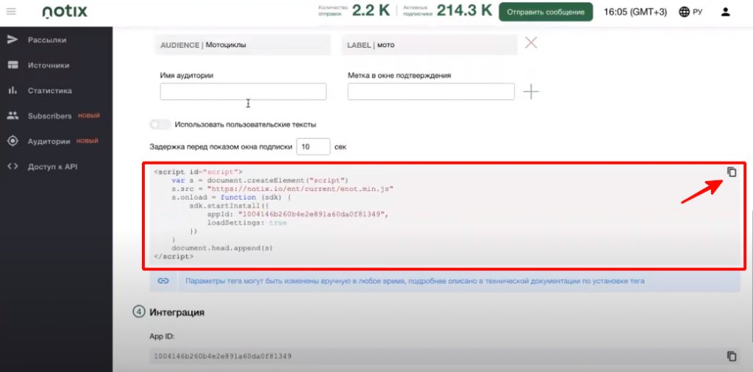Open the user profile icon

click(726, 12)
